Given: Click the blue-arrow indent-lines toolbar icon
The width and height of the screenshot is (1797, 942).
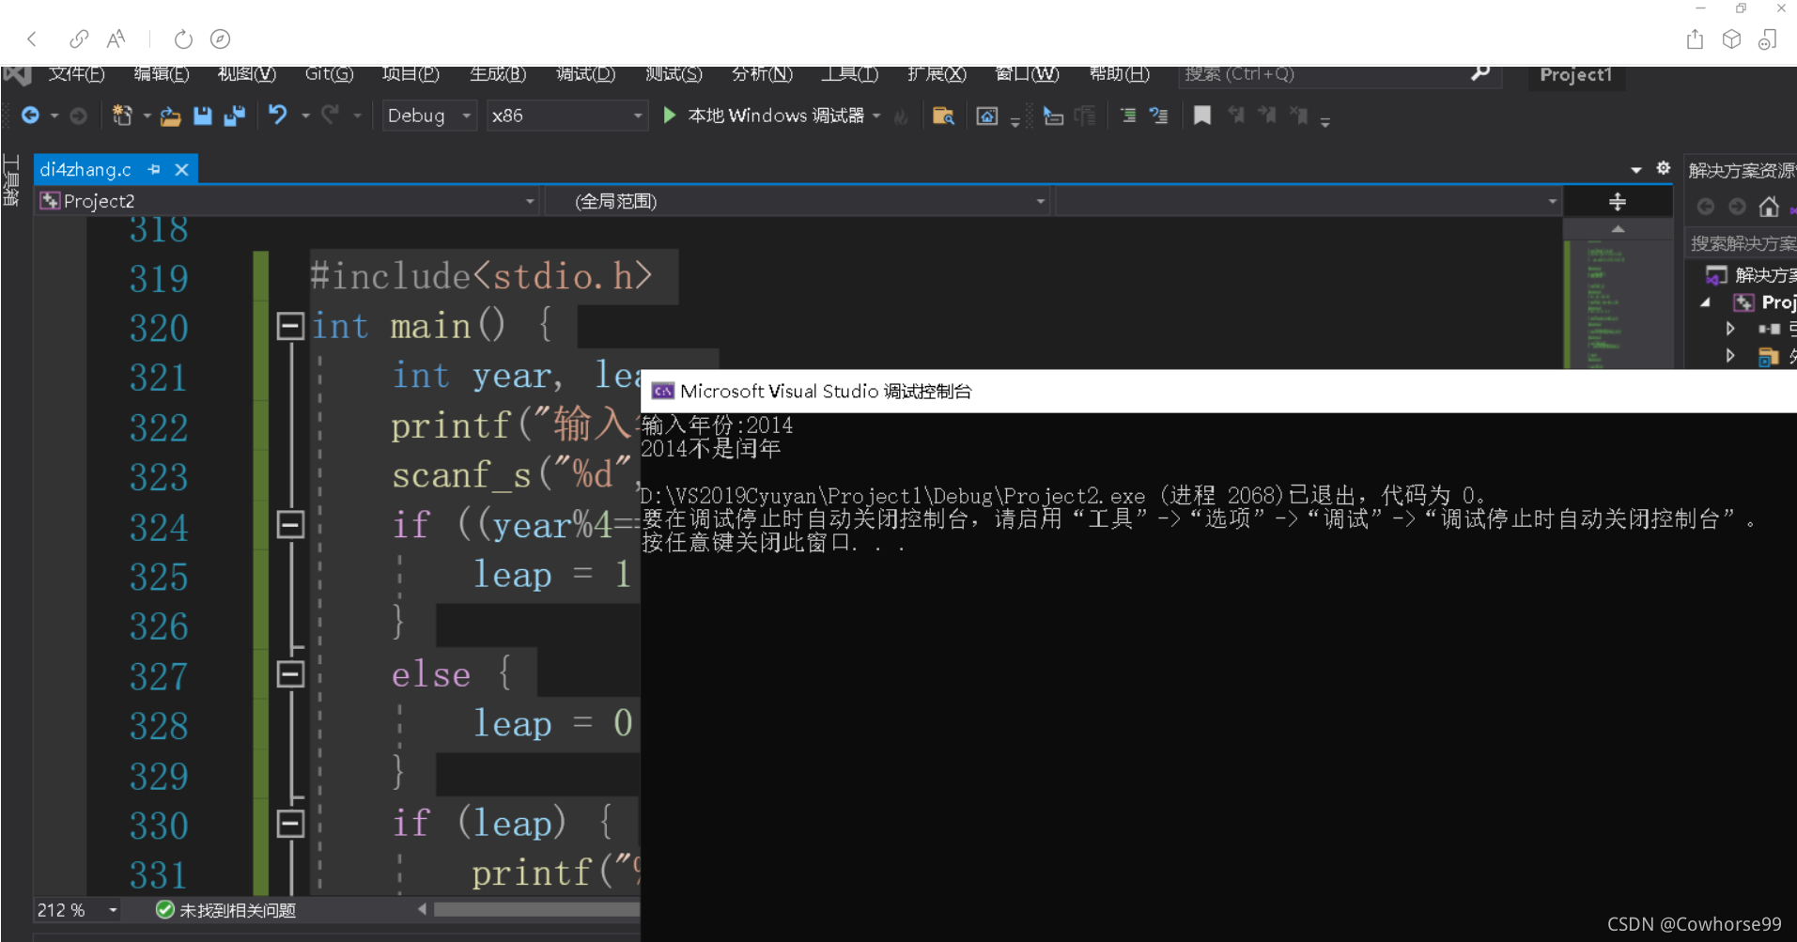Looking at the screenshot, I should click(x=1159, y=116).
